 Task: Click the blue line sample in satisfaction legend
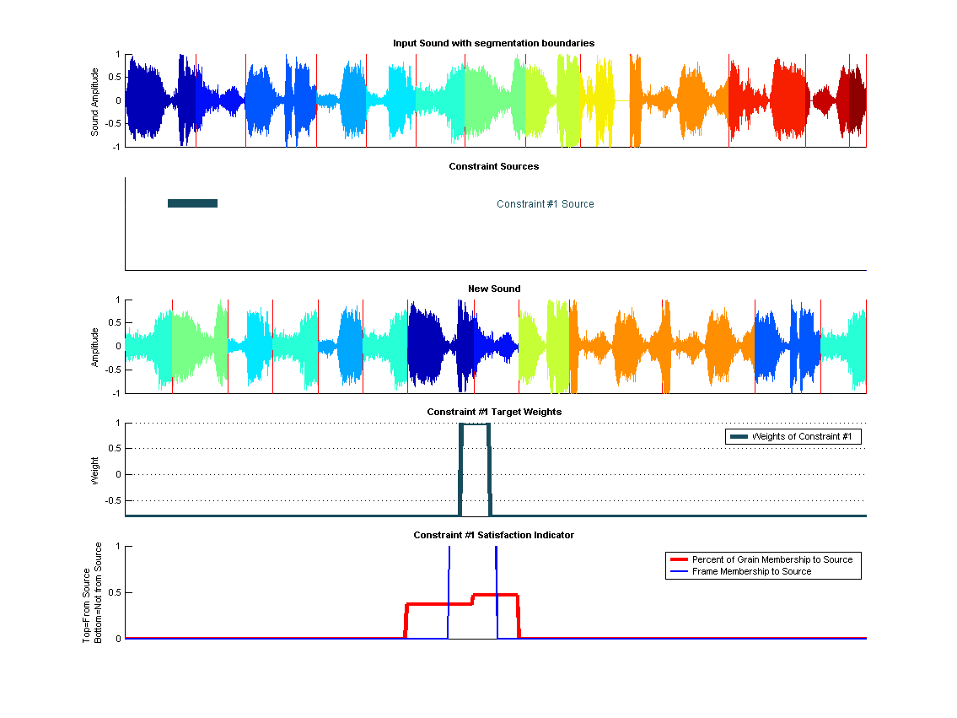click(678, 571)
